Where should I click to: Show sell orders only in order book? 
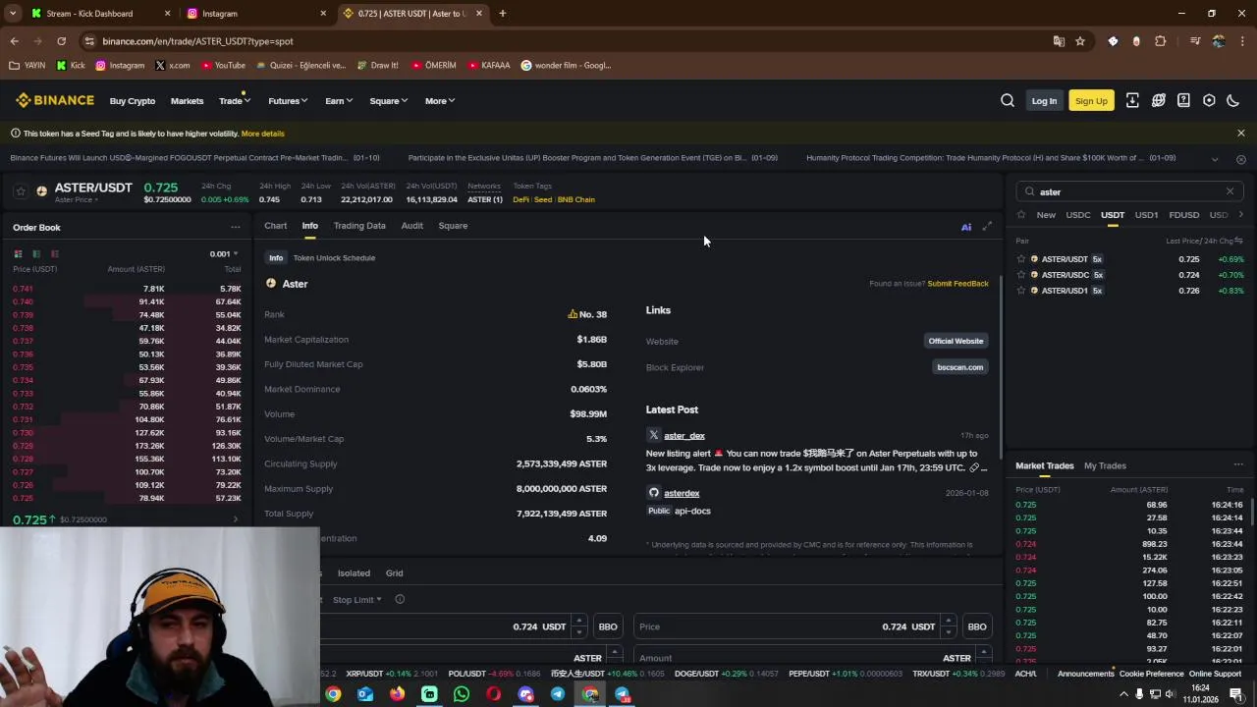point(55,253)
